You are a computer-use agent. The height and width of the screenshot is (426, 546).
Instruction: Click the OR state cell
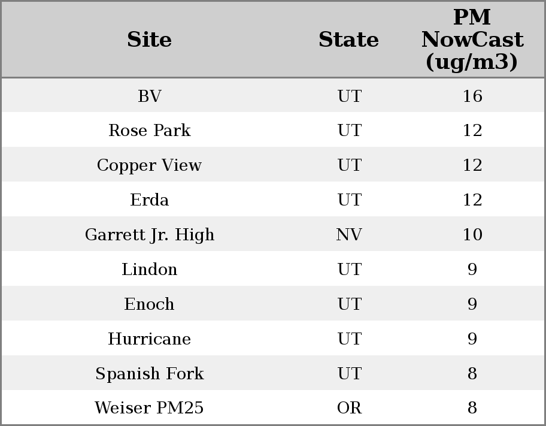click(x=349, y=408)
